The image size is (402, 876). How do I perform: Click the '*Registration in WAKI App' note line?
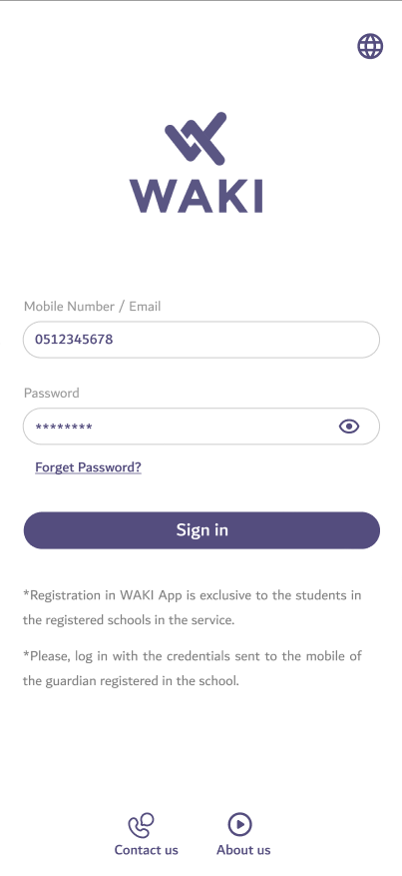[193, 595]
